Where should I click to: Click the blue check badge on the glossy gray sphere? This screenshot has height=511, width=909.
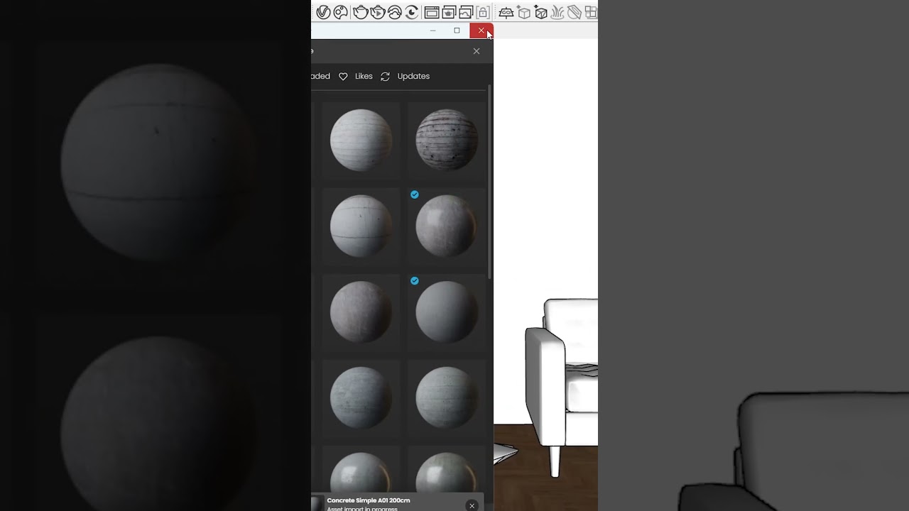(415, 194)
